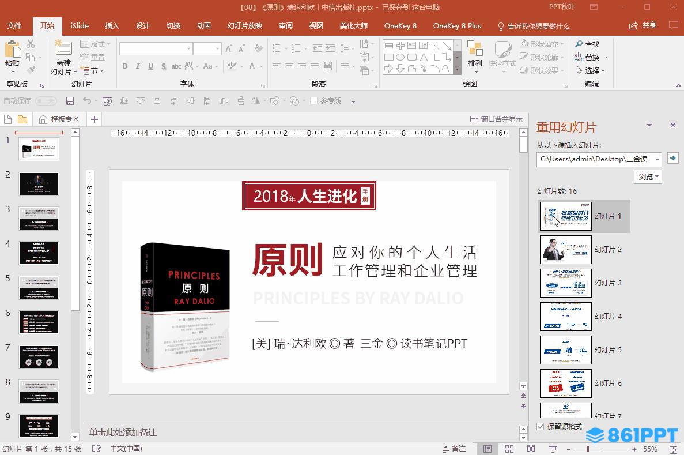
Task: Toggle the 备注 notes pane button
Action: pyautogui.click(x=454, y=449)
